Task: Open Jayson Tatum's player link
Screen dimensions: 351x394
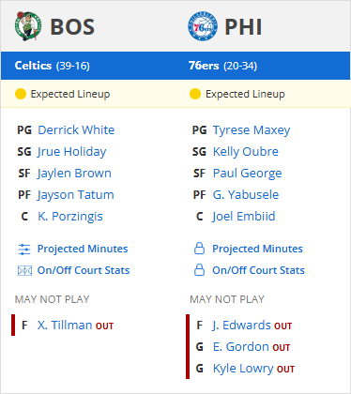Action: point(75,195)
